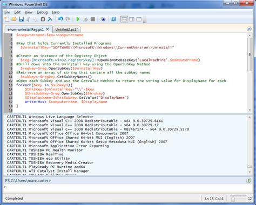Click the OpenRemoteBaseKey code line
The width and height of the screenshot is (256, 205).
[110, 60]
